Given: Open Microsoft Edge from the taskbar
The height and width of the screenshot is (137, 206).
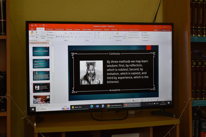Looking at the screenshot, I should [92, 107].
